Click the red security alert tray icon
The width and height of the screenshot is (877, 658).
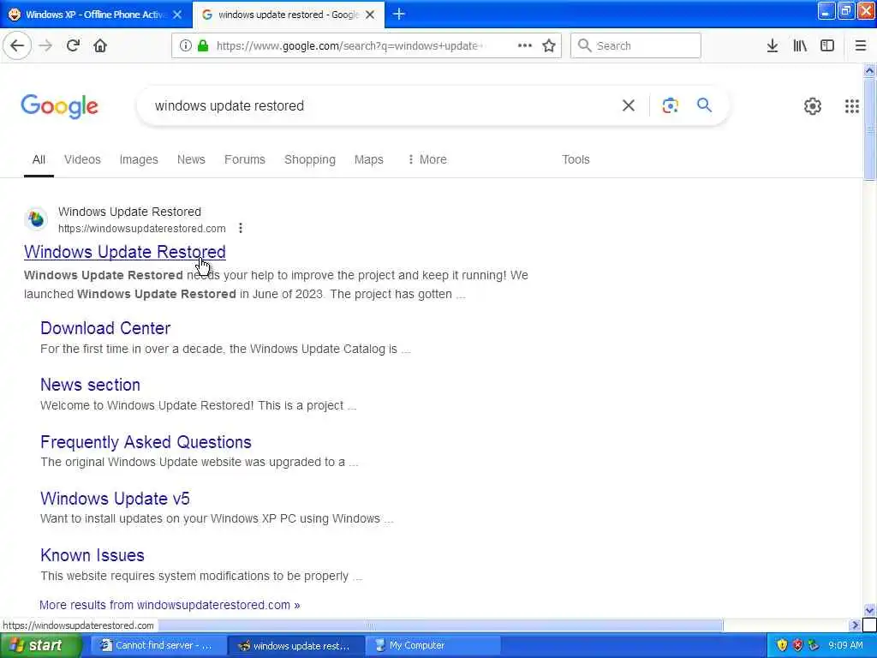[x=797, y=646]
